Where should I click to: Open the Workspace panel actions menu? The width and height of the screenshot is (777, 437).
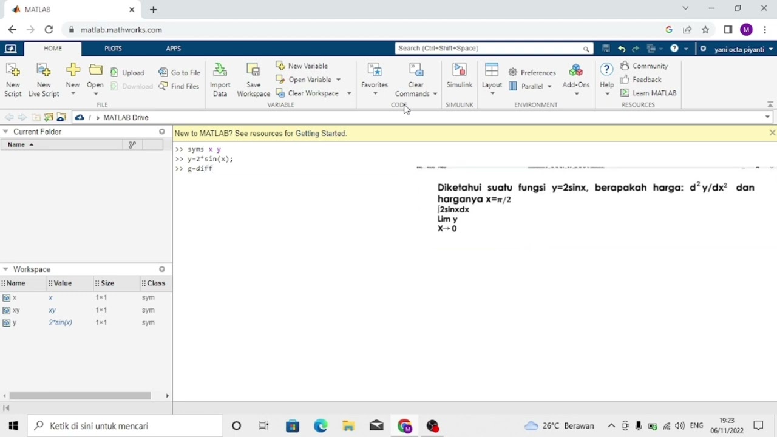(162, 269)
